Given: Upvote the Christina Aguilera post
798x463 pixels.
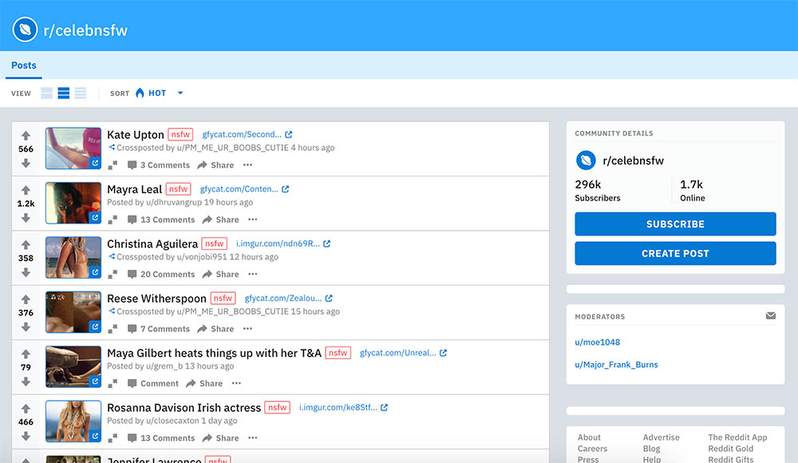Looking at the screenshot, I should (x=26, y=244).
